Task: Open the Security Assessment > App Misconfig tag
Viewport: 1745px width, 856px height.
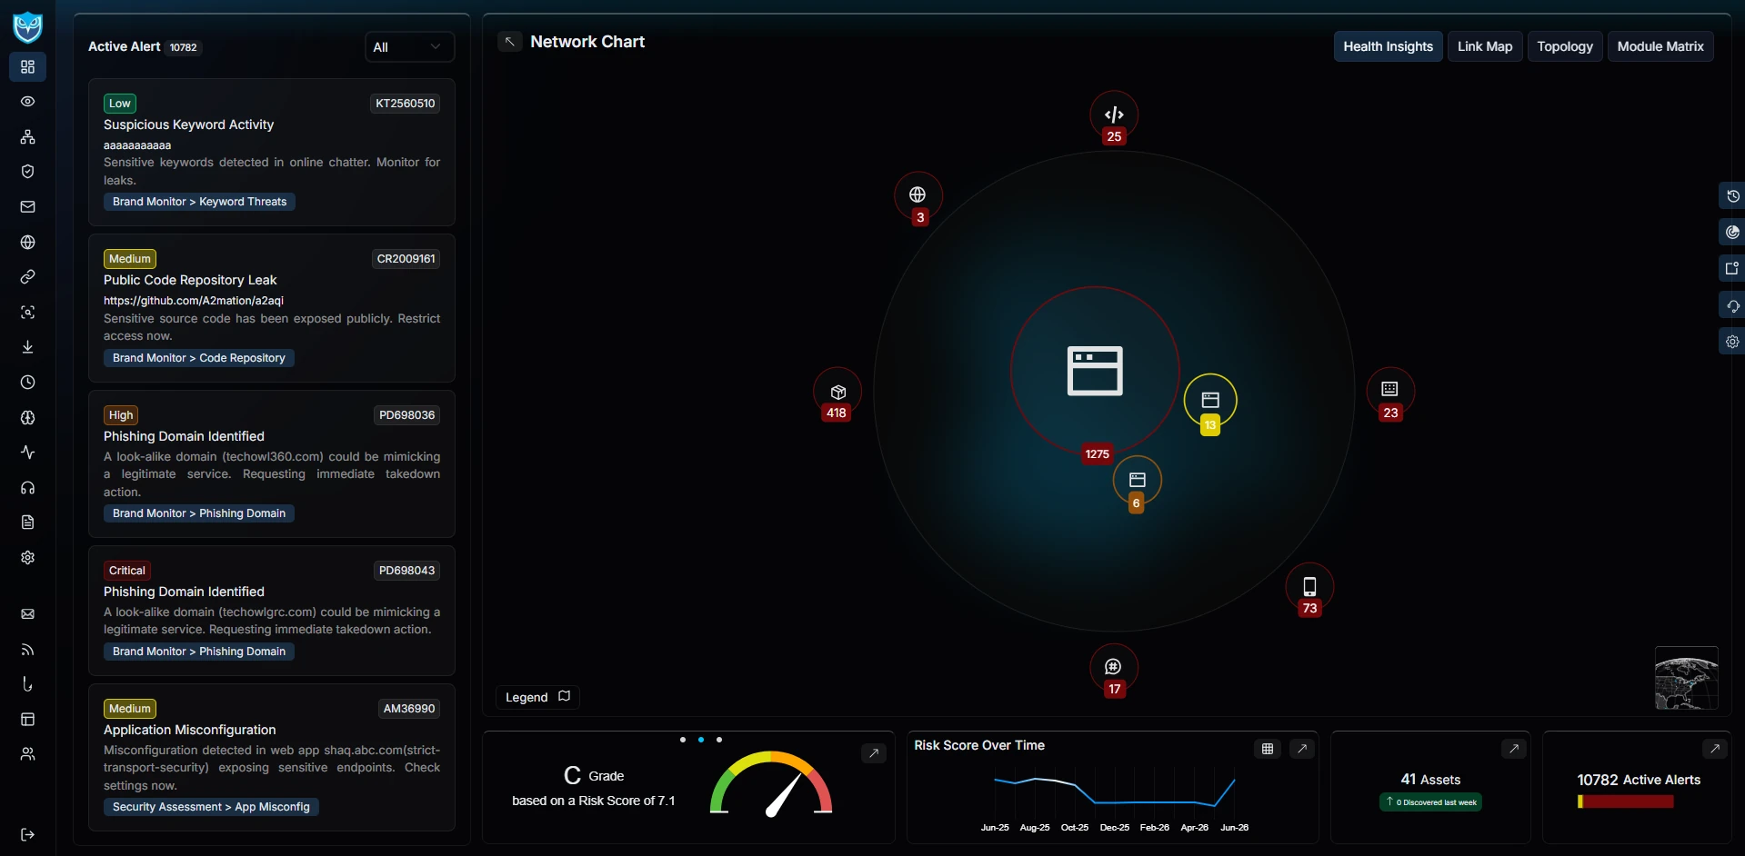Action: tap(211, 807)
